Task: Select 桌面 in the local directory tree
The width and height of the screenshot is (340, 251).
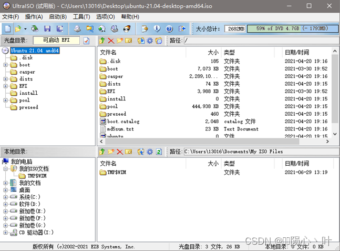Action: pyautogui.click(x=25, y=190)
